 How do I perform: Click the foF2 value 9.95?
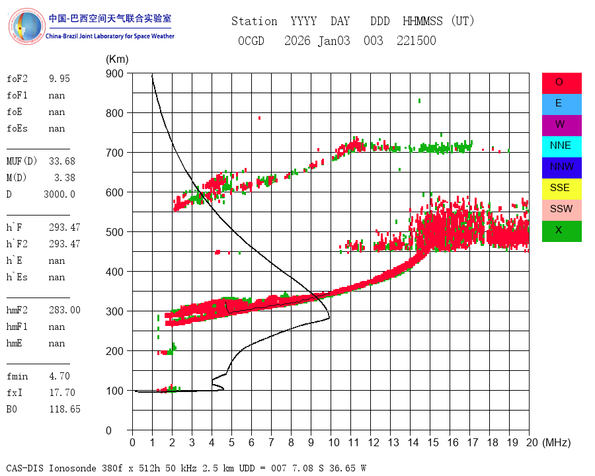click(x=59, y=79)
